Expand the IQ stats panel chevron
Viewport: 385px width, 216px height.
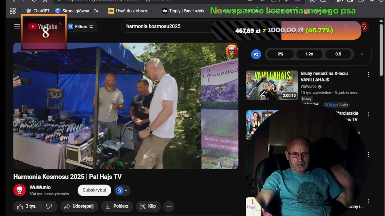[362, 54]
